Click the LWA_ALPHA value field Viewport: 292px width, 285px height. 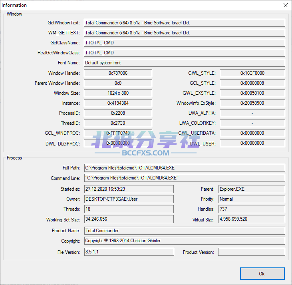(x=252, y=113)
